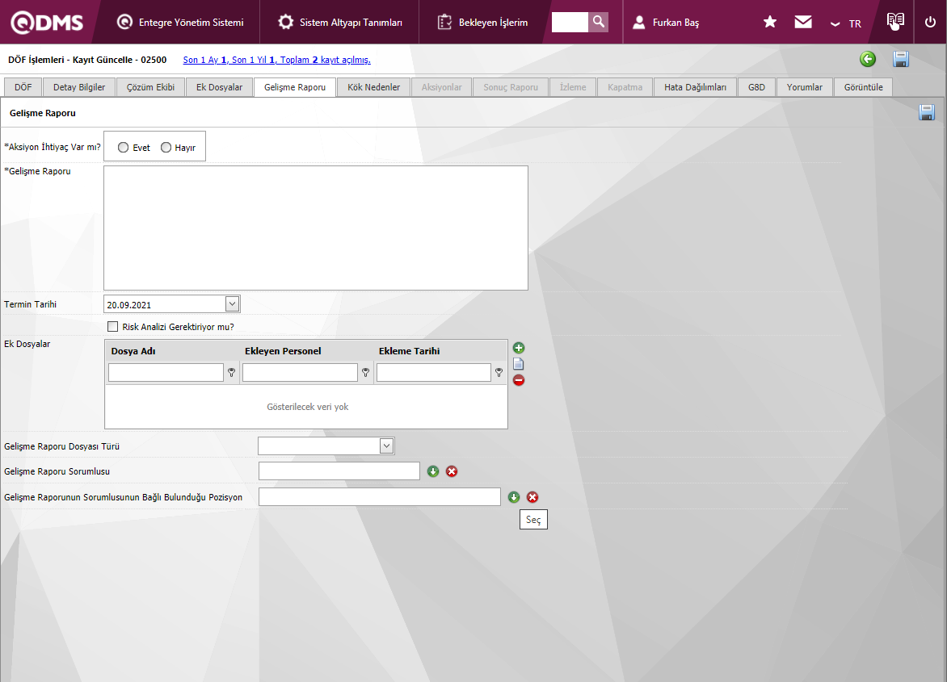Open Bekleyen İşlerim menu
947x682 pixels.
tap(483, 22)
